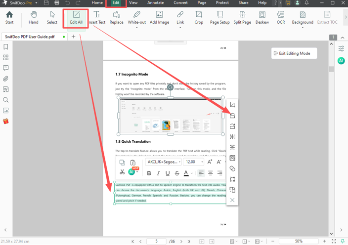348x245 pixels.
Task: Click the Exit Editing Mode button
Action: [x=295, y=53]
